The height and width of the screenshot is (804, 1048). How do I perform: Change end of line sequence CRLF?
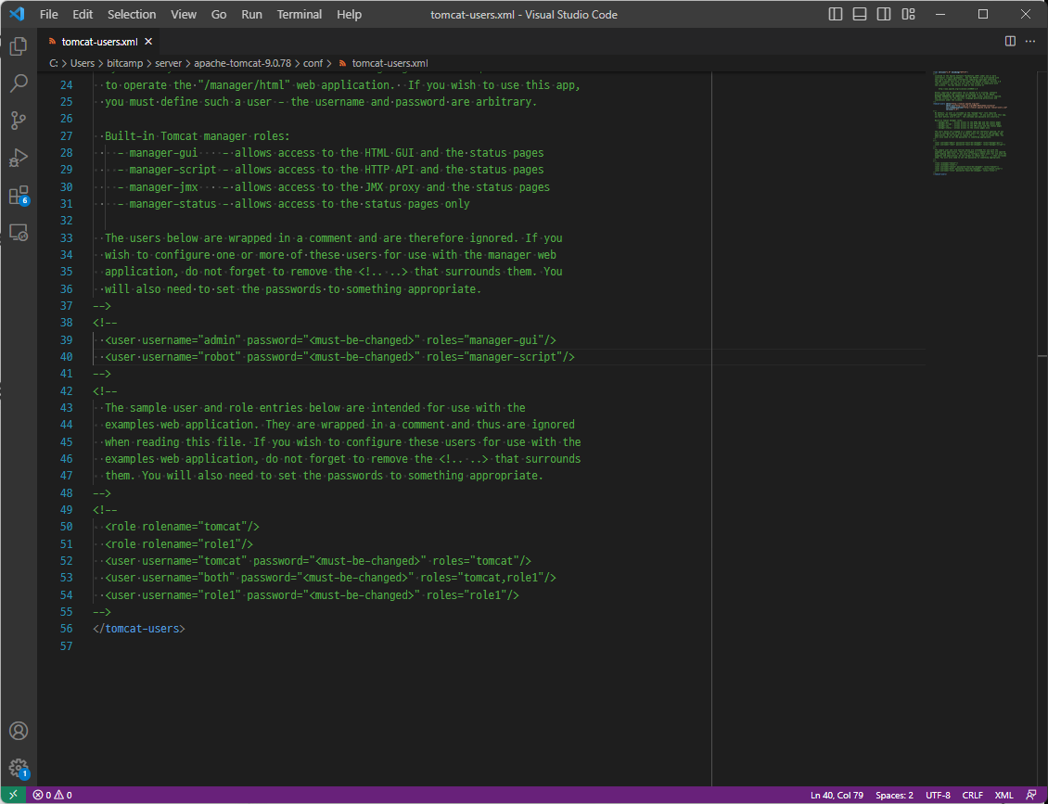pyautogui.click(x=973, y=796)
